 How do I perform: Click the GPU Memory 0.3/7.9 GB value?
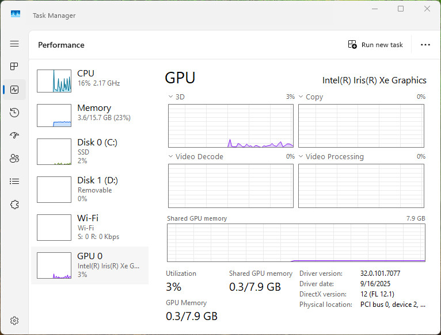[x=192, y=316]
